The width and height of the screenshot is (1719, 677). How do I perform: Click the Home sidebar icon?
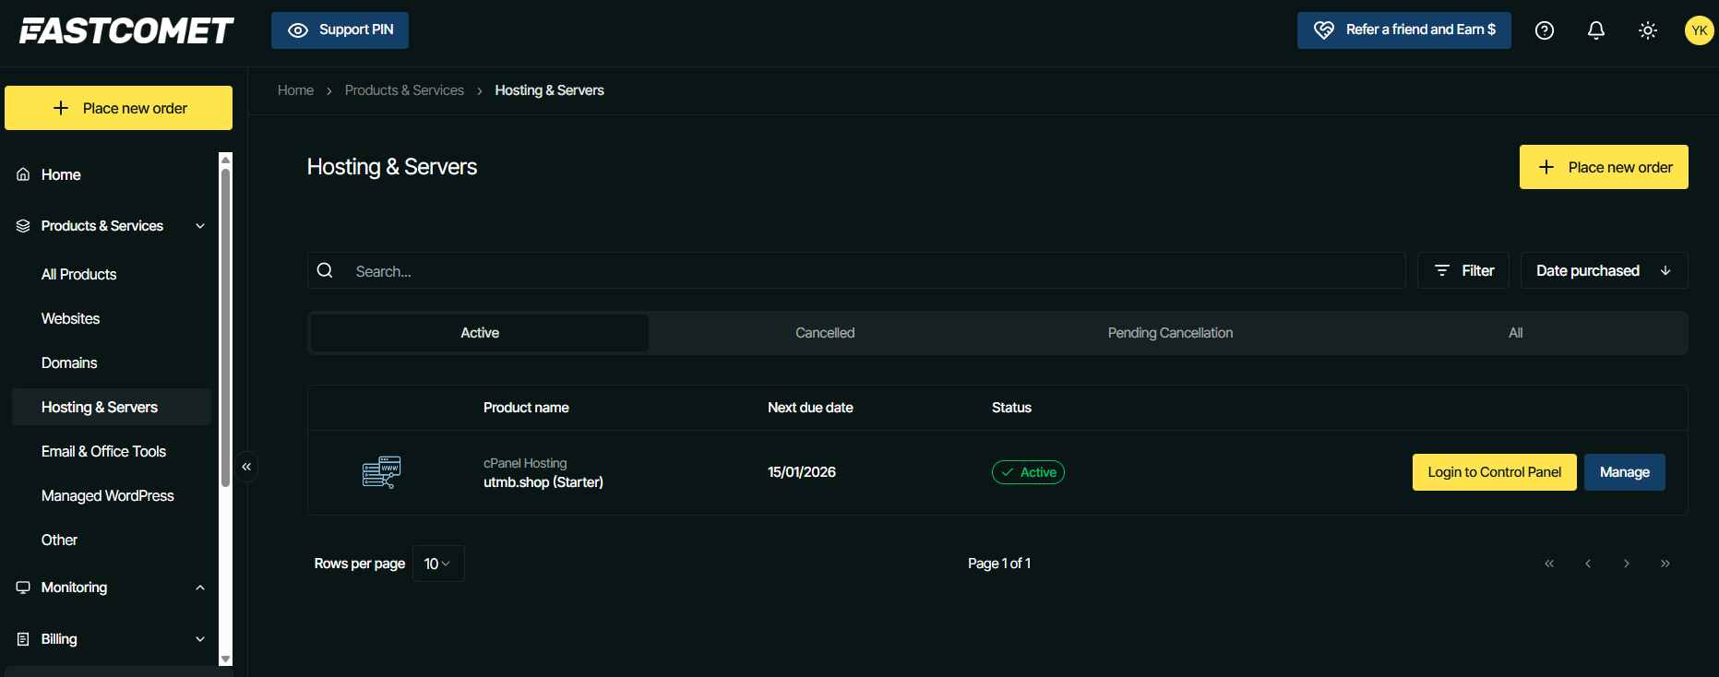23,174
